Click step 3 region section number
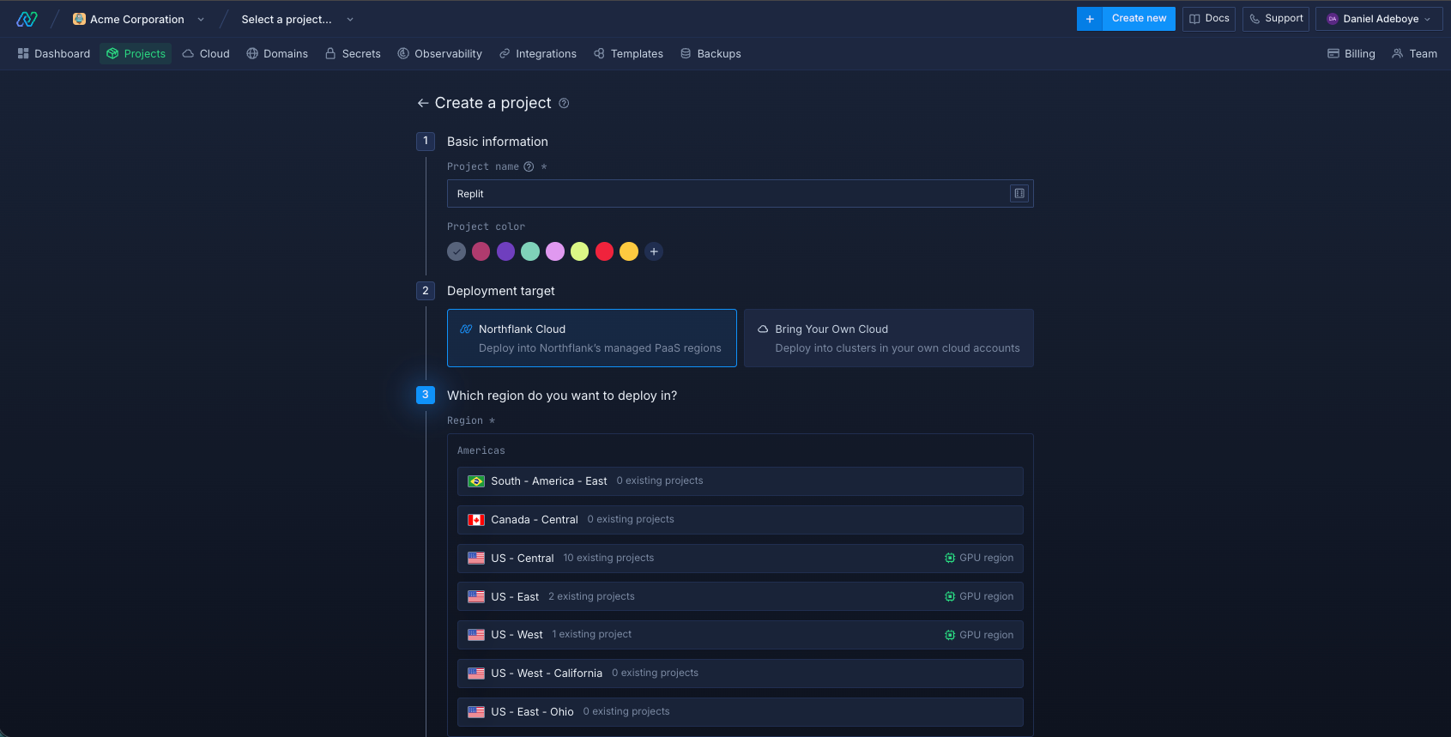Screen dimensions: 1451x737 pyautogui.click(x=426, y=395)
